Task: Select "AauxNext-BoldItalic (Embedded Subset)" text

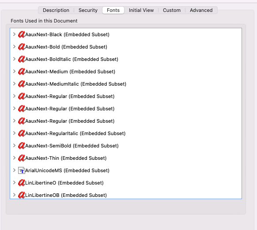Action: pos(72,59)
